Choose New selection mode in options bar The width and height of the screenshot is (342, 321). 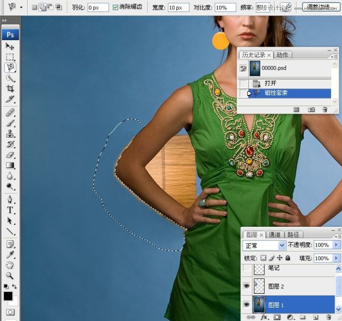click(x=34, y=7)
